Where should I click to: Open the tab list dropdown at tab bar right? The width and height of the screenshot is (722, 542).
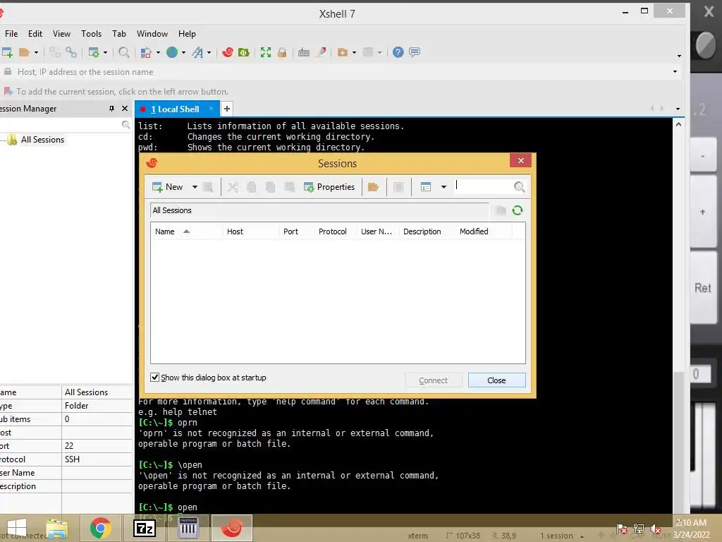pos(678,109)
